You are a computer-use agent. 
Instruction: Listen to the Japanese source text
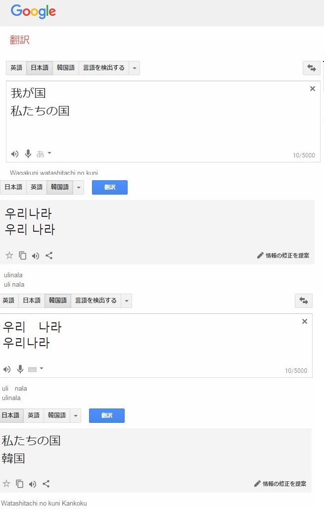pyautogui.click(x=15, y=154)
